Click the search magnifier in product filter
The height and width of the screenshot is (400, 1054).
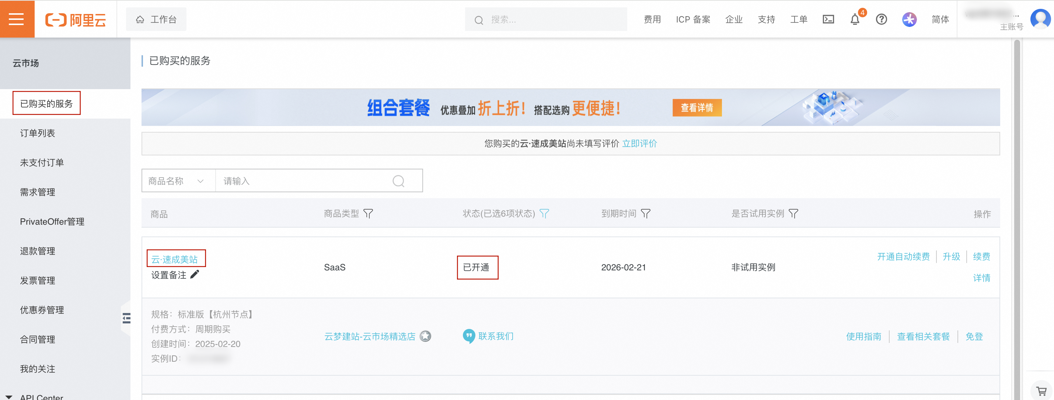coord(398,181)
